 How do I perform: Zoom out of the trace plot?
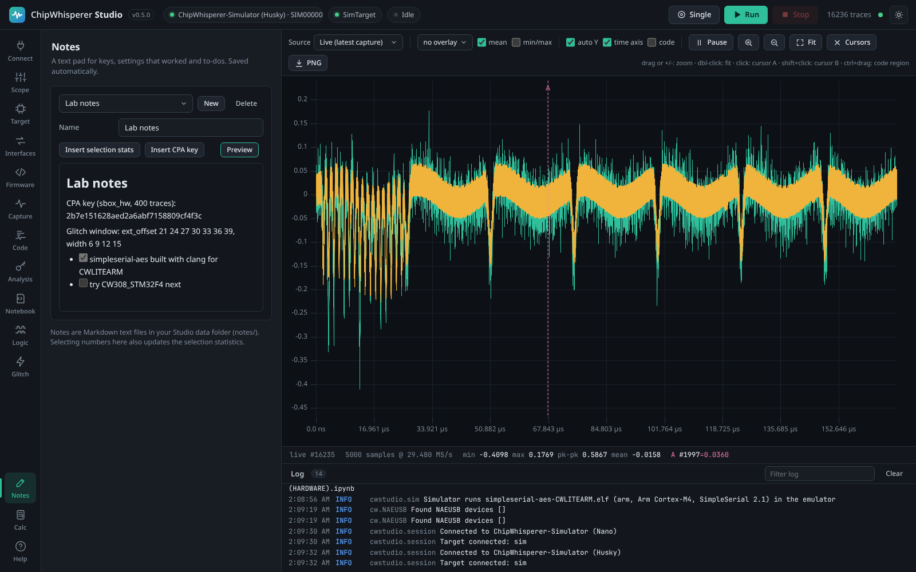point(774,42)
